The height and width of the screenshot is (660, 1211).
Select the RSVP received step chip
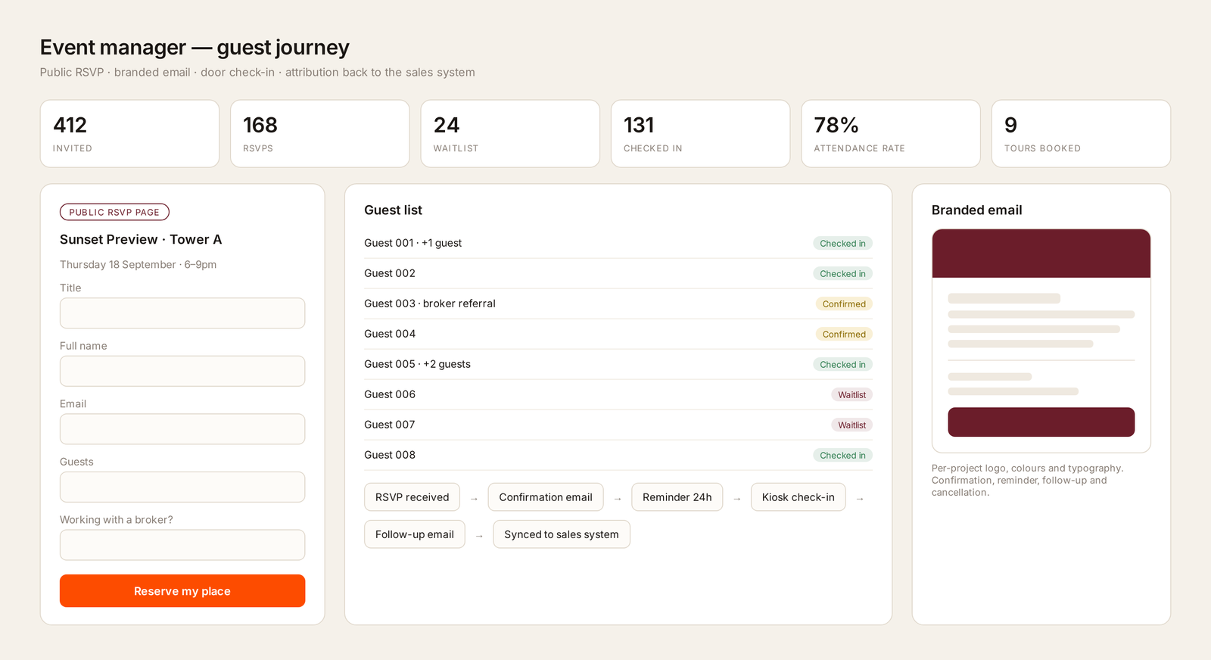(412, 497)
